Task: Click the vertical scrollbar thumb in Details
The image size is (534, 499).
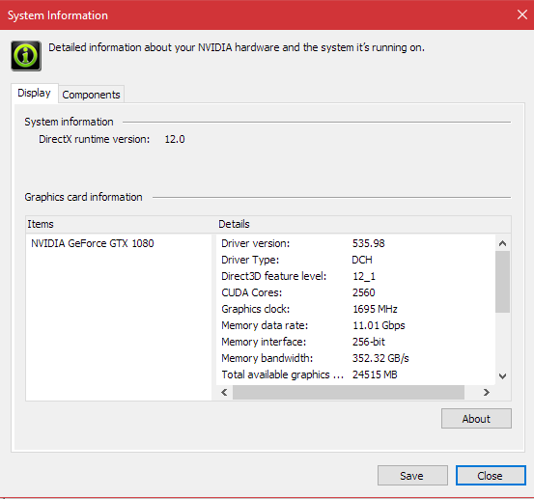Action: tap(502, 282)
